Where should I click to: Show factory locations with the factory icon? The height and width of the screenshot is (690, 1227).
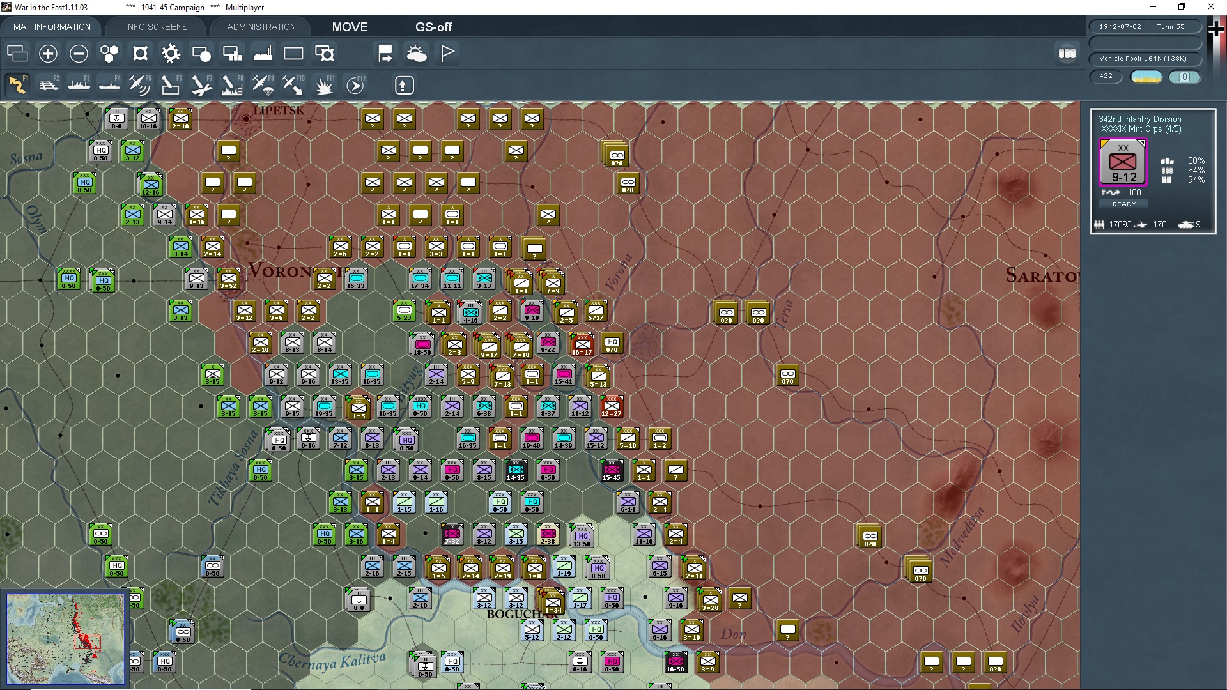click(x=263, y=54)
